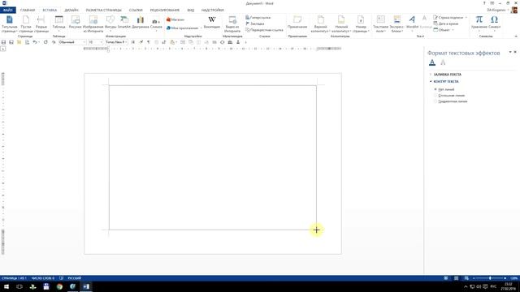520x292 pixels.
Task: Switch to the ДИЗАЙН design tab
Action: tap(71, 11)
